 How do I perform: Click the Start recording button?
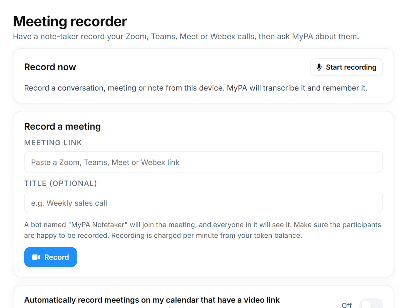coord(346,67)
